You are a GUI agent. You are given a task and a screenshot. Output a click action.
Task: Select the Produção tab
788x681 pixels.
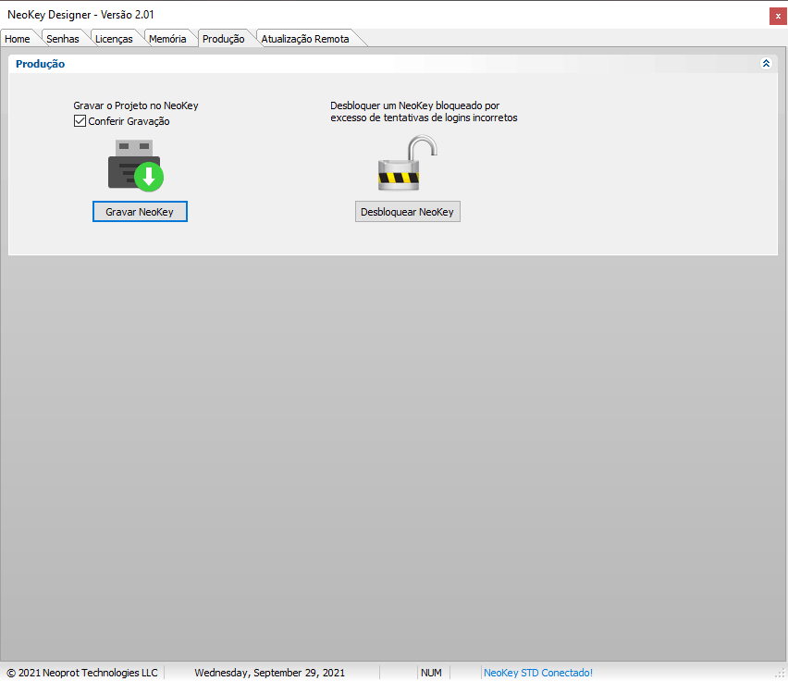(x=223, y=39)
